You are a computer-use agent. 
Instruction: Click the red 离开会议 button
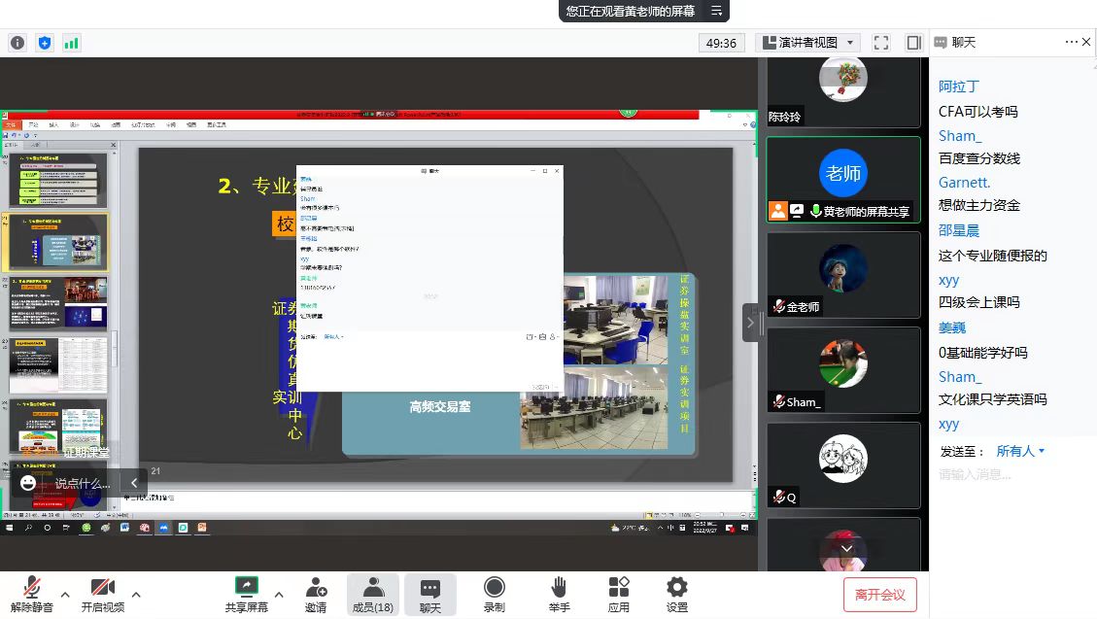(879, 595)
